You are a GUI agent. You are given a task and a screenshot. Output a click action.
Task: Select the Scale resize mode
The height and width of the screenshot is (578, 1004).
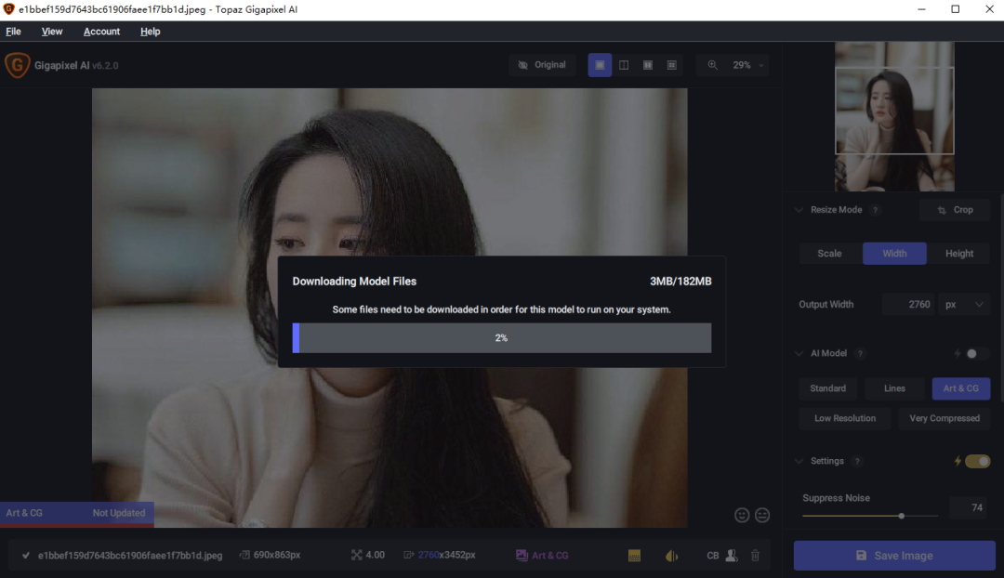829,253
